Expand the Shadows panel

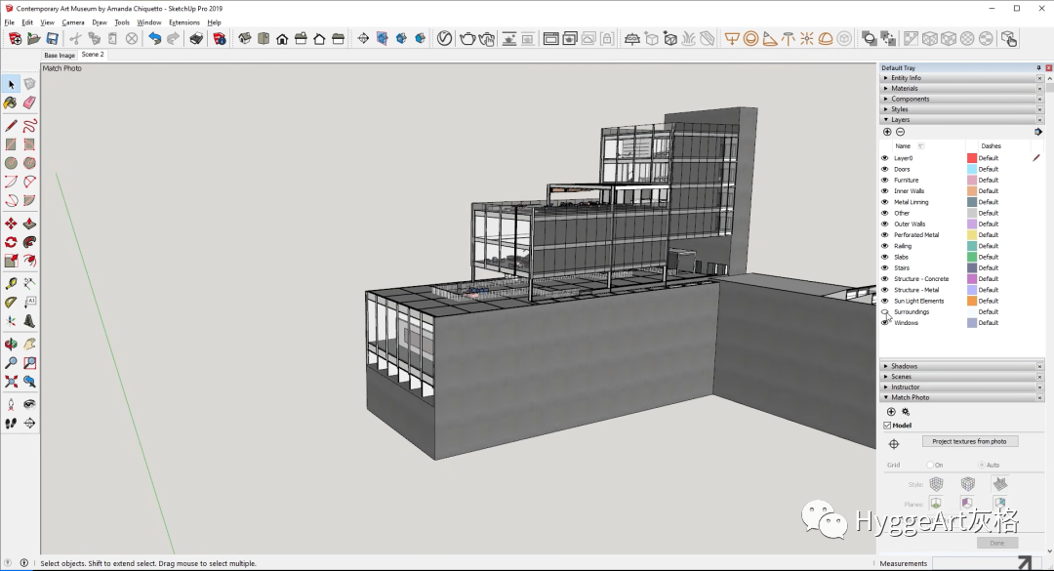[x=961, y=366]
